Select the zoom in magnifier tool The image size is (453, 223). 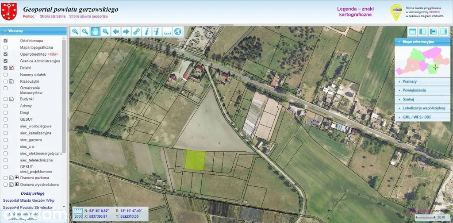[75, 31]
